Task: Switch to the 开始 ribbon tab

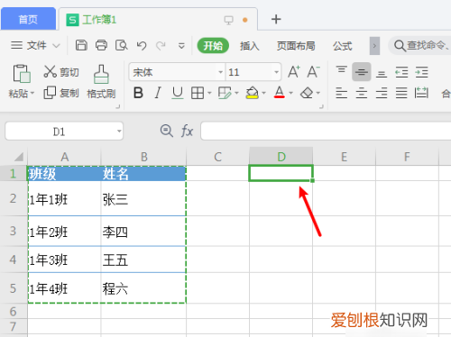Action: [x=213, y=46]
